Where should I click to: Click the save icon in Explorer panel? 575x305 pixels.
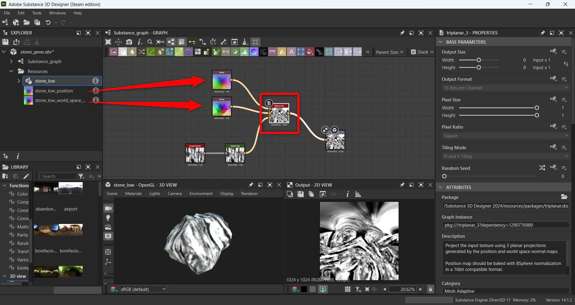click(5, 42)
